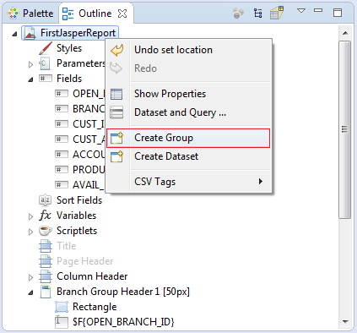Click the Styles paintbrush icon
The image size is (357, 333).
[x=46, y=48]
